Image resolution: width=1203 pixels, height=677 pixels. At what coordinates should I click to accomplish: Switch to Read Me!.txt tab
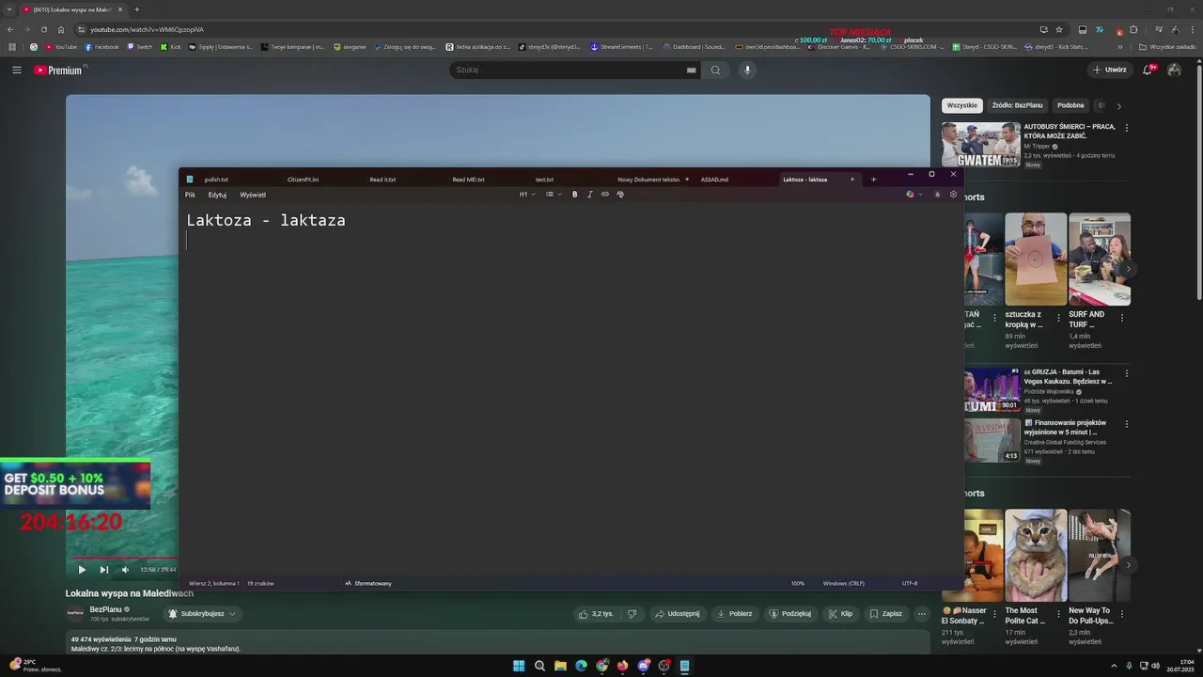(468, 180)
